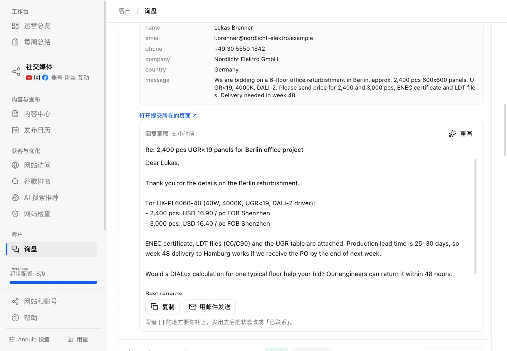This screenshot has height=351, width=507.
Task: Navigate to 发布日历
Action: coord(51,130)
